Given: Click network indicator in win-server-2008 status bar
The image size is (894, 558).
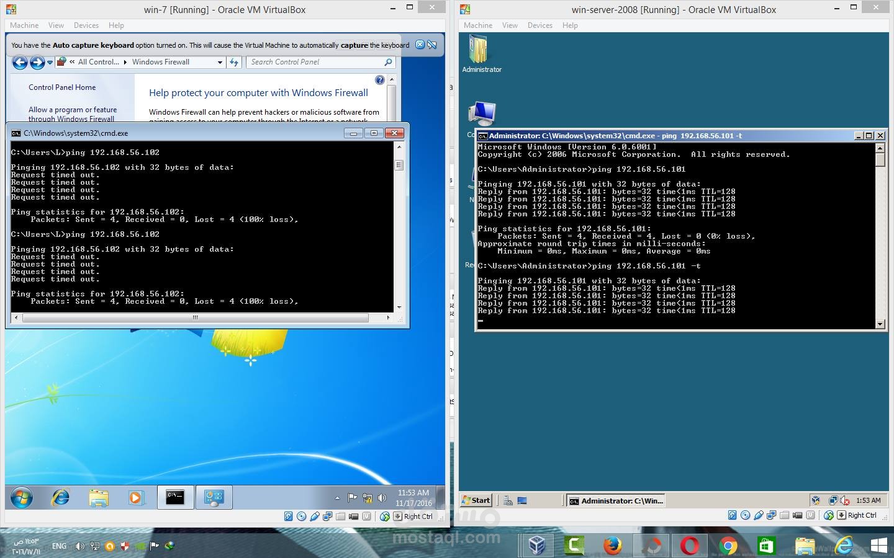Looking at the screenshot, I should (772, 515).
